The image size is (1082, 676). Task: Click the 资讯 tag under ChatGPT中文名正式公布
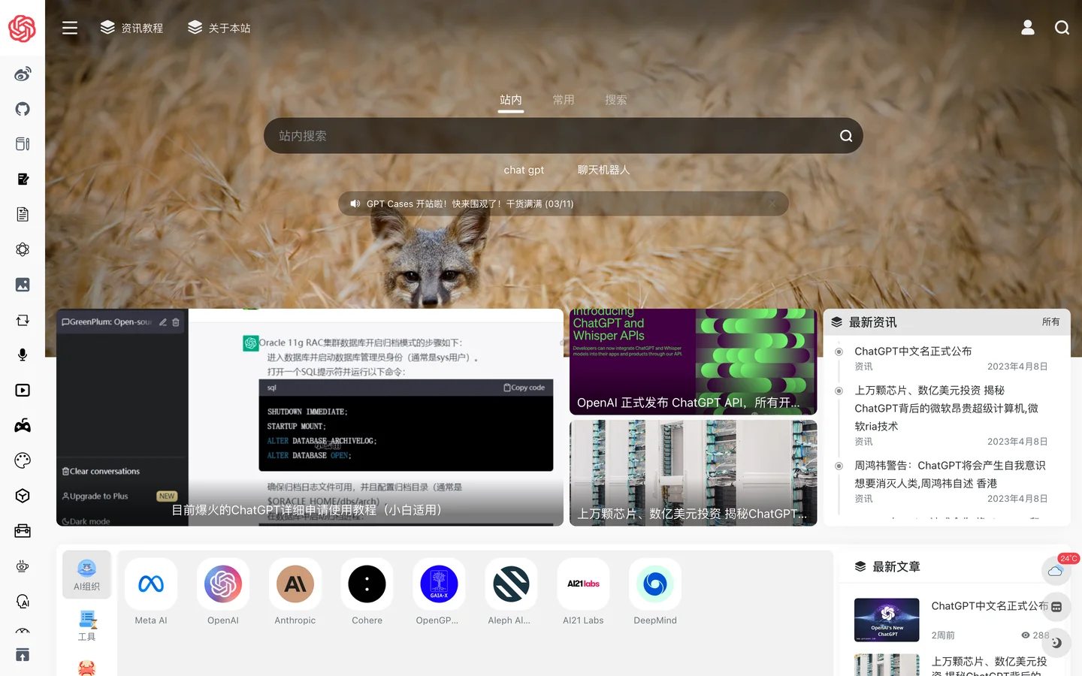click(863, 367)
